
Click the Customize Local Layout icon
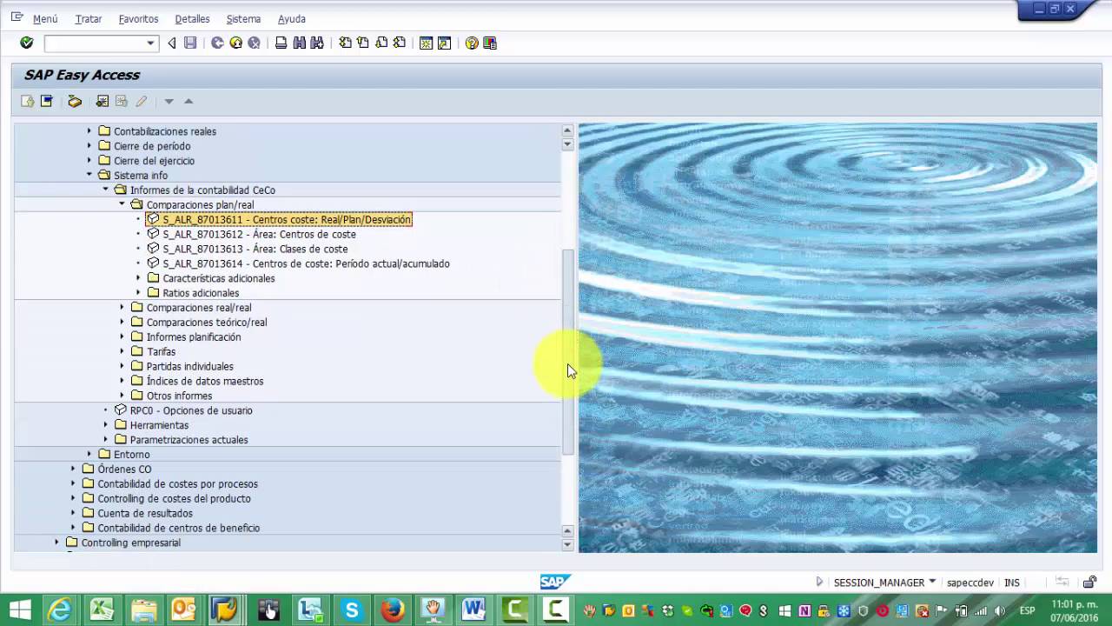point(490,43)
